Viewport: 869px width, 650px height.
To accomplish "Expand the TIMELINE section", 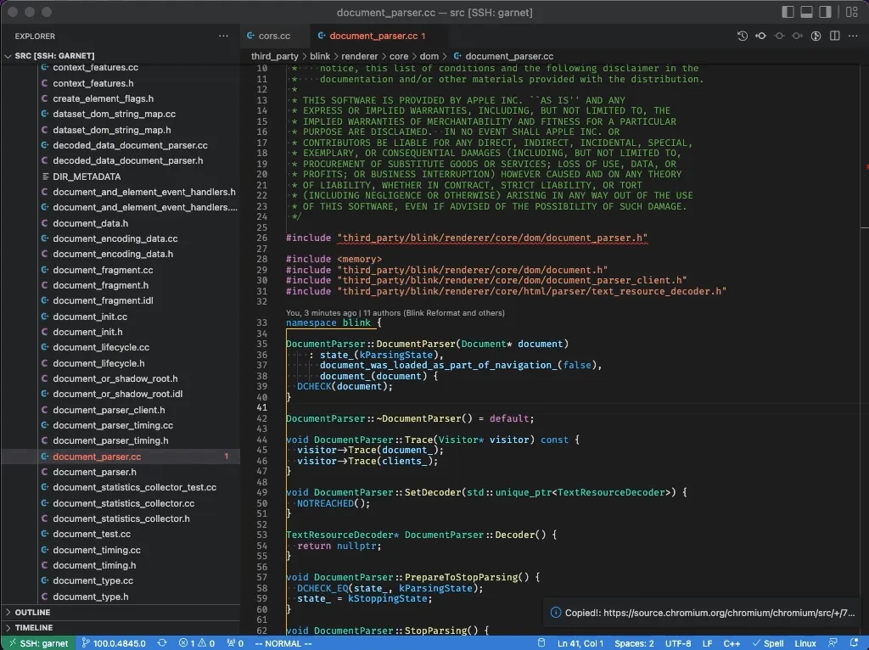I will 33,628.
